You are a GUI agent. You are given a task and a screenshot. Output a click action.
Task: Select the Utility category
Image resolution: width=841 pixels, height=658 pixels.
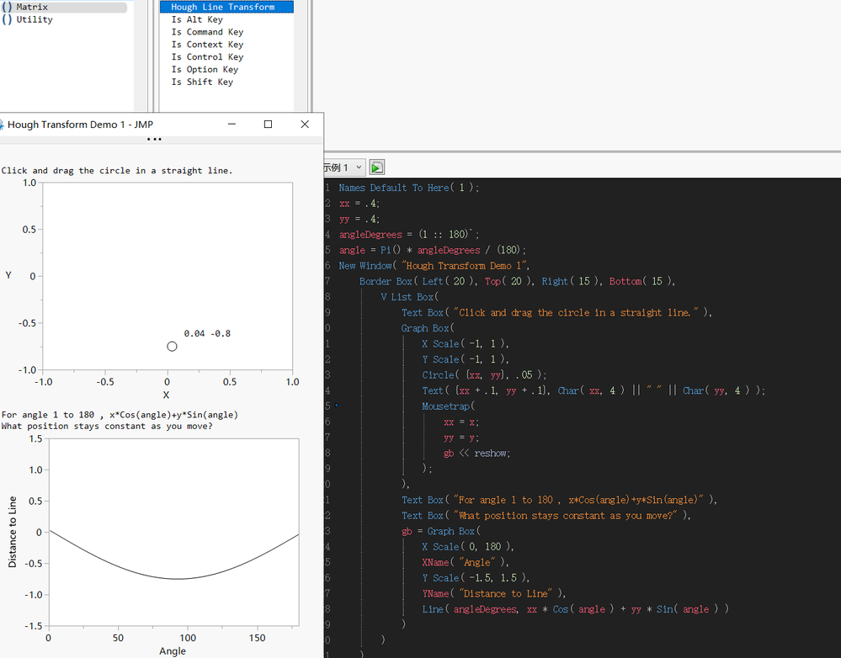click(34, 19)
